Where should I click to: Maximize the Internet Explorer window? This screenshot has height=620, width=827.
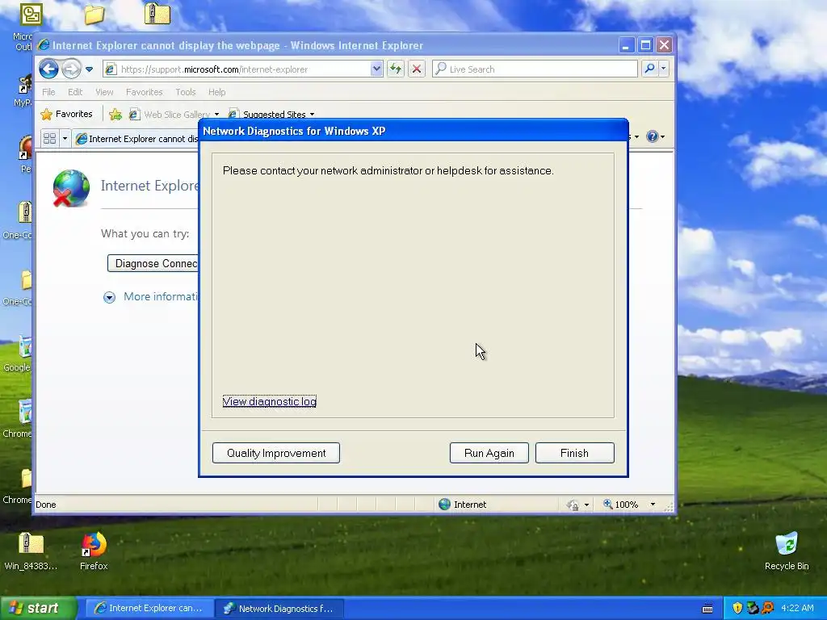[x=645, y=45]
